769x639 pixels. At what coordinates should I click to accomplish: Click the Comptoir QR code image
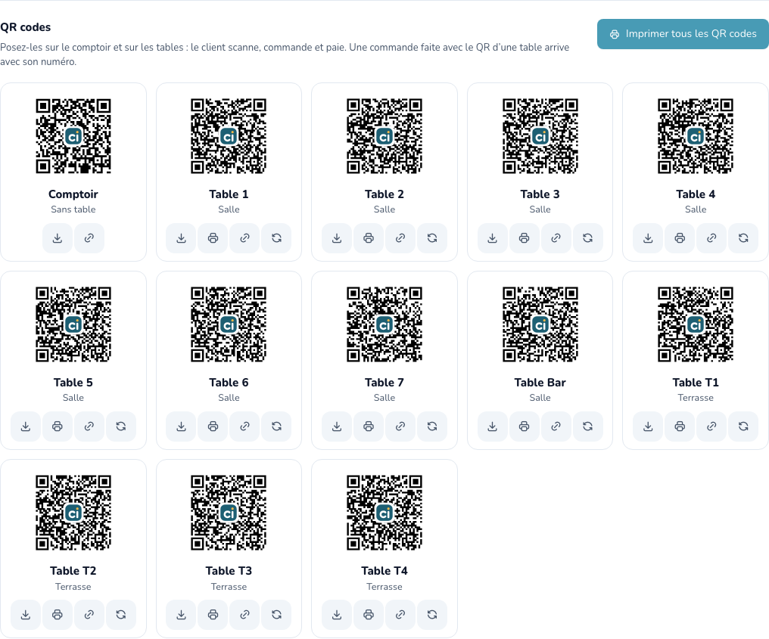(73, 136)
